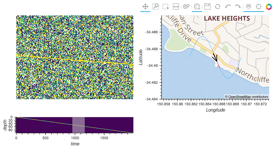275x161 pixels.
Task: Select the Pan tool in the Bokeh toolbar
Action: tap(145, 6)
